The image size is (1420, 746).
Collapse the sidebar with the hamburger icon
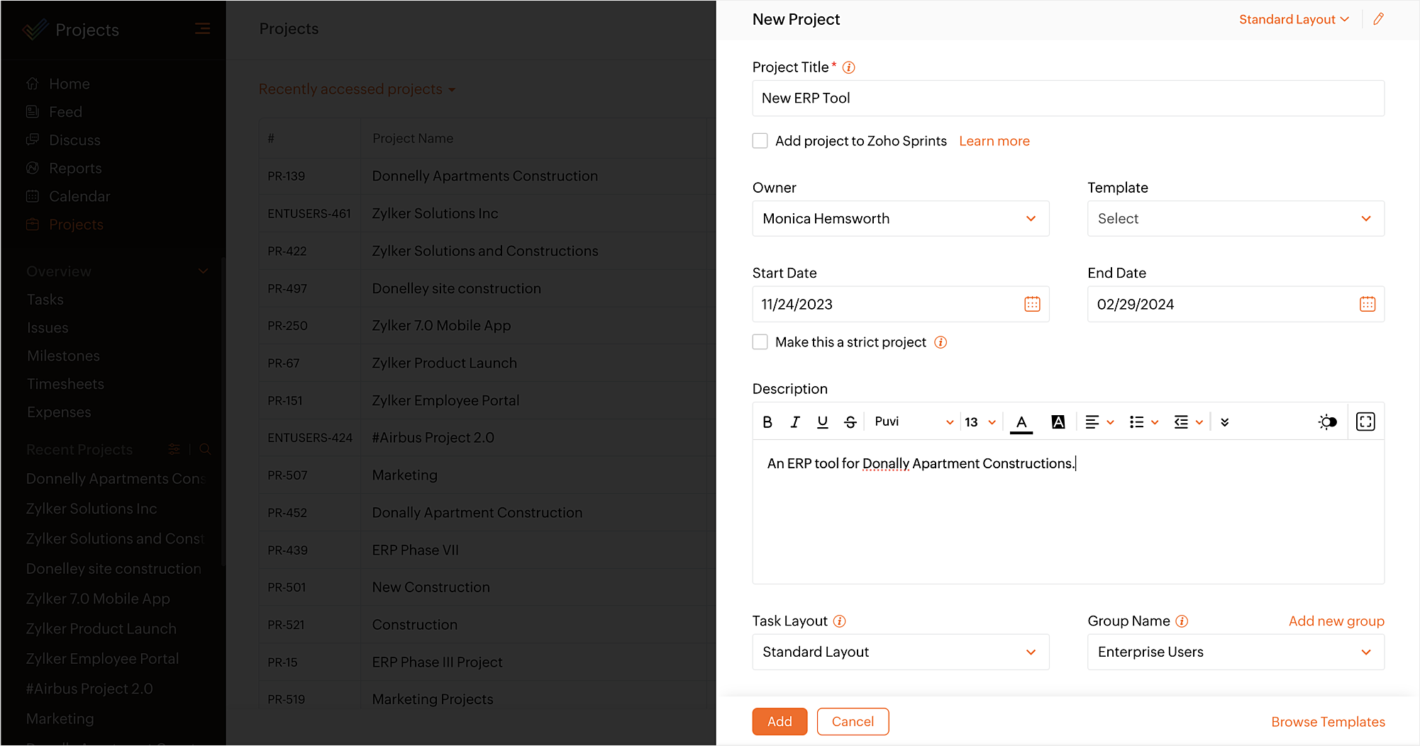click(x=202, y=29)
